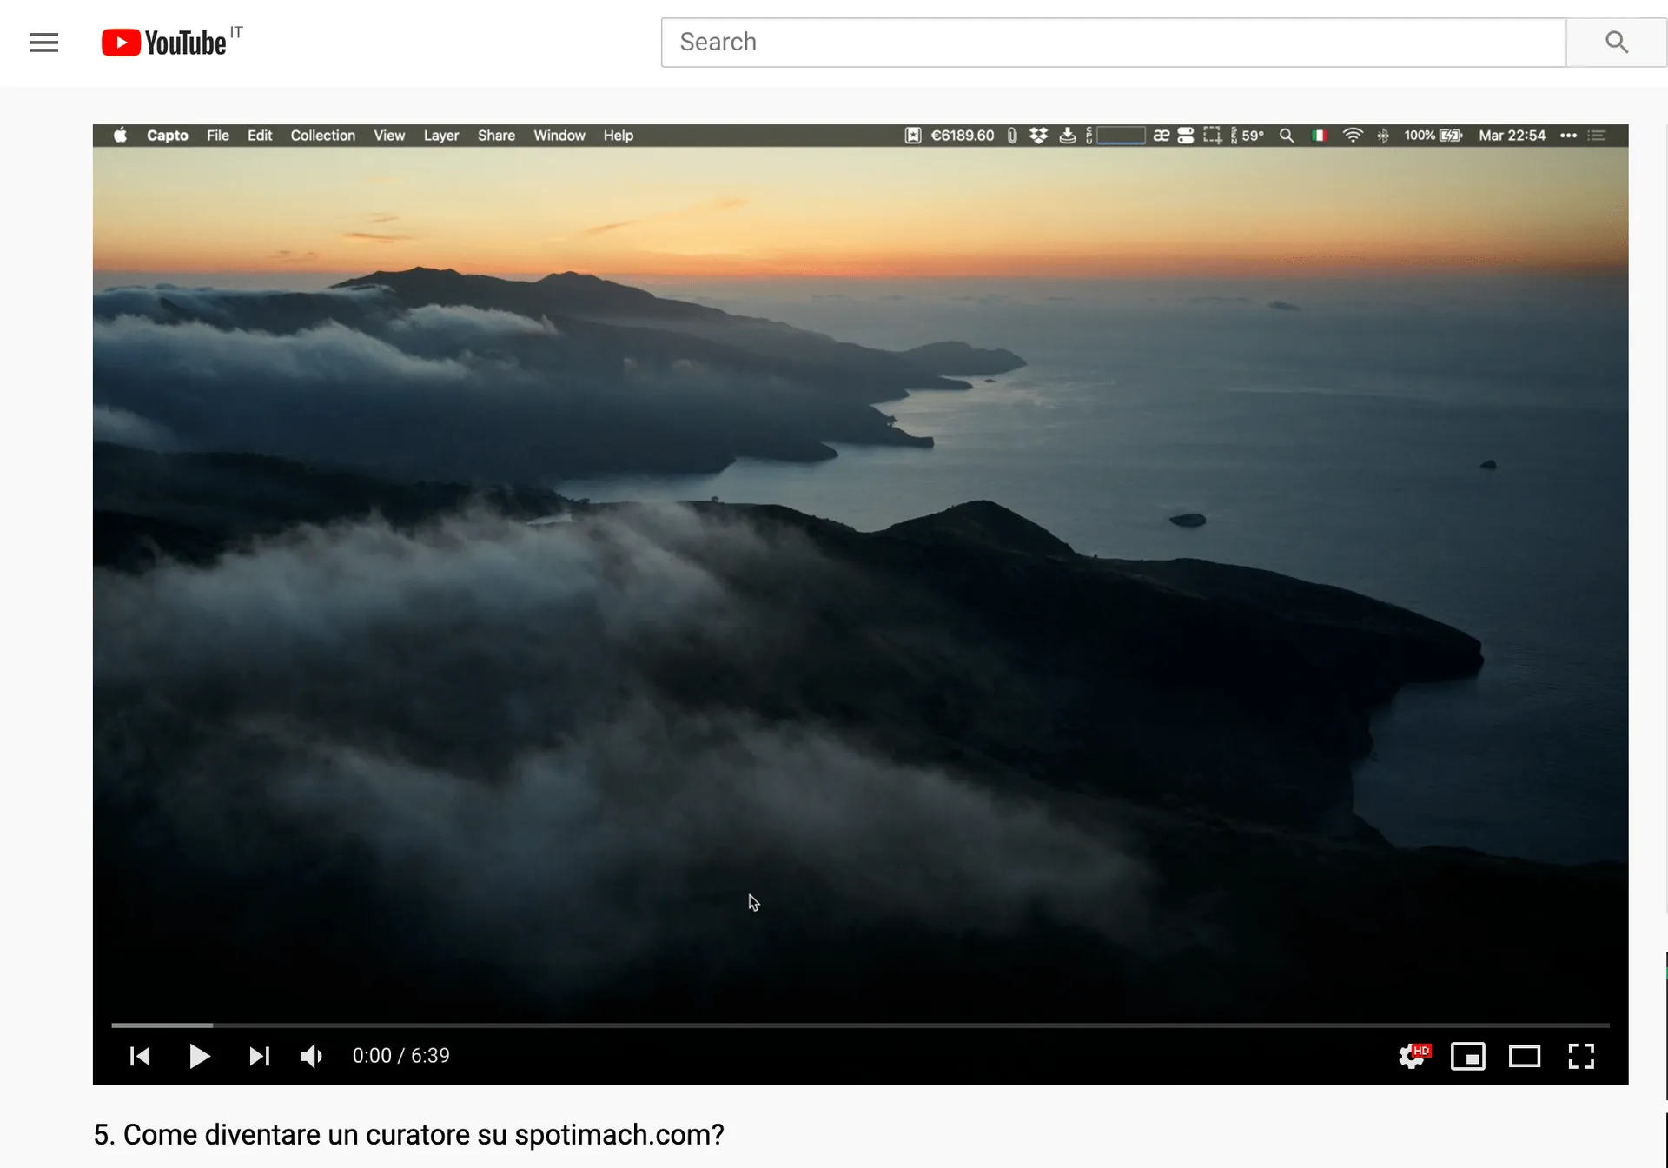Viewport: 1668px width, 1168px height.
Task: Skip to the previous video
Action: [140, 1056]
